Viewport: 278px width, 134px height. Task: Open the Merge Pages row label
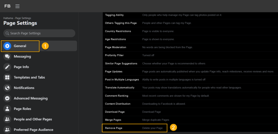pyautogui.click(x=113, y=120)
